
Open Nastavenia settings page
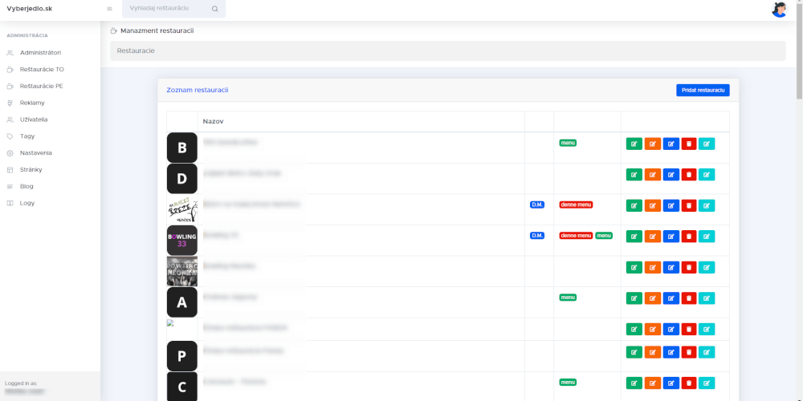point(36,152)
